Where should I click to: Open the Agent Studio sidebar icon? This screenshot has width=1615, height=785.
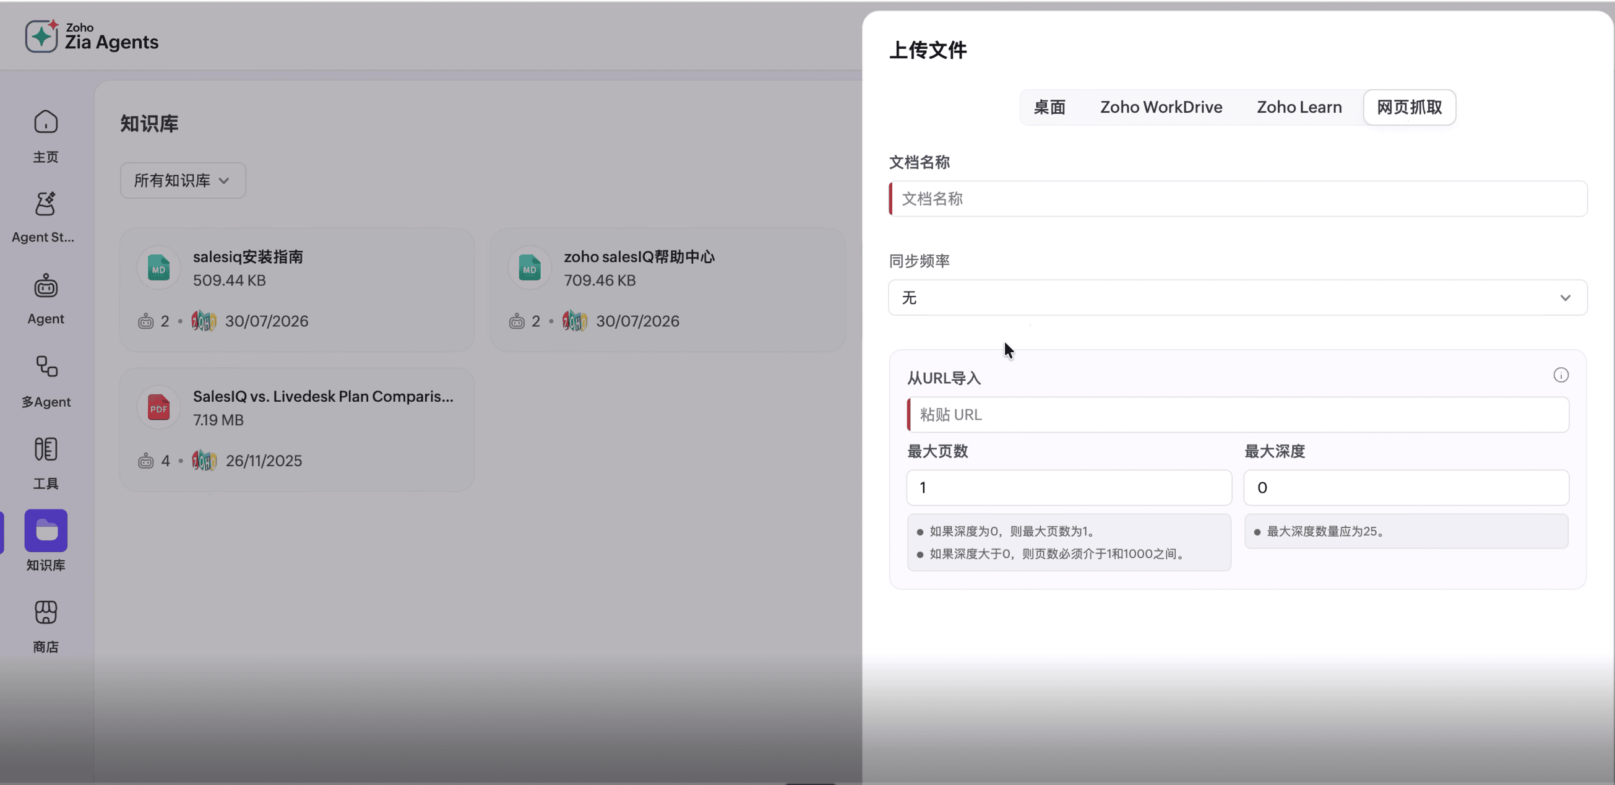click(46, 203)
